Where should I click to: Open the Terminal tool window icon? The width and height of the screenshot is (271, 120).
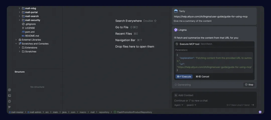click(10, 95)
